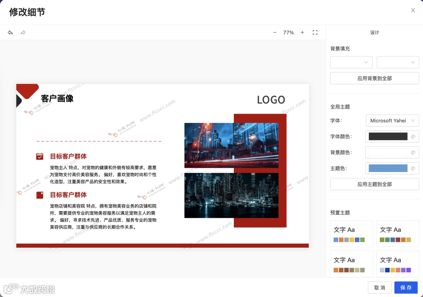Open the Microsoft Yahei font dropdown

tap(392, 121)
